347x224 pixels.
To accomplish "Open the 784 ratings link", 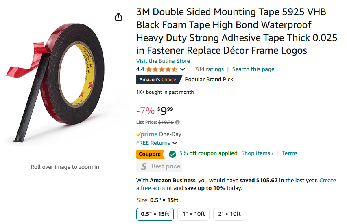I will click(209, 69).
